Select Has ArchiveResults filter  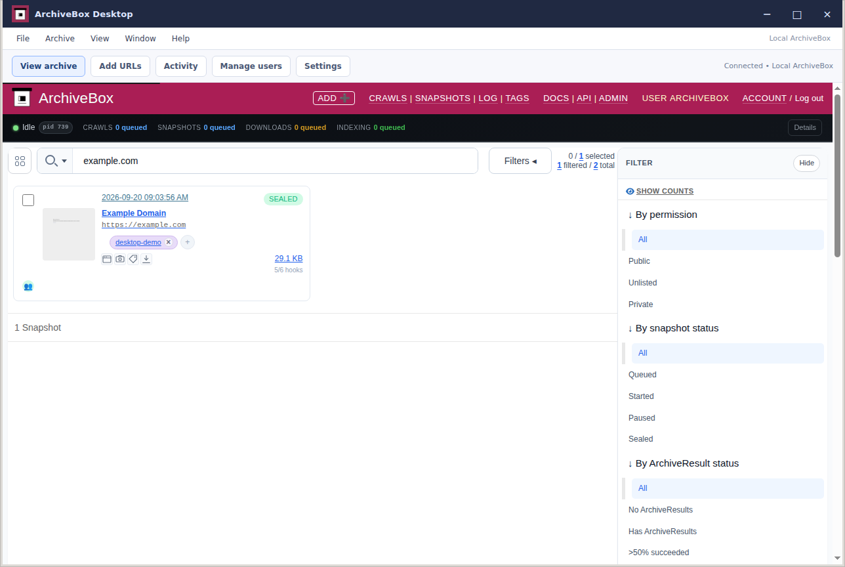(x=663, y=532)
